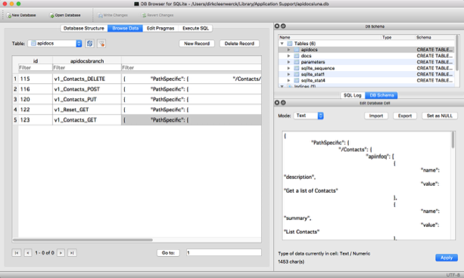464x278 pixels.
Task: Click the third column Filter field
Action: pyautogui.click(x=192, y=68)
